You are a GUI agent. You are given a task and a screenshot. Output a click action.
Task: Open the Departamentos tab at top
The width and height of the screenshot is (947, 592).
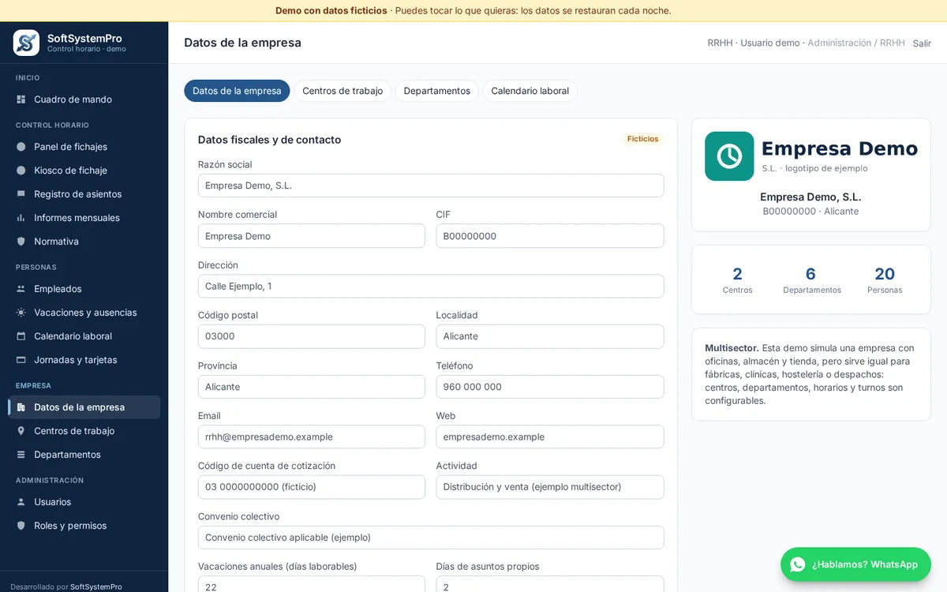pyautogui.click(x=436, y=91)
